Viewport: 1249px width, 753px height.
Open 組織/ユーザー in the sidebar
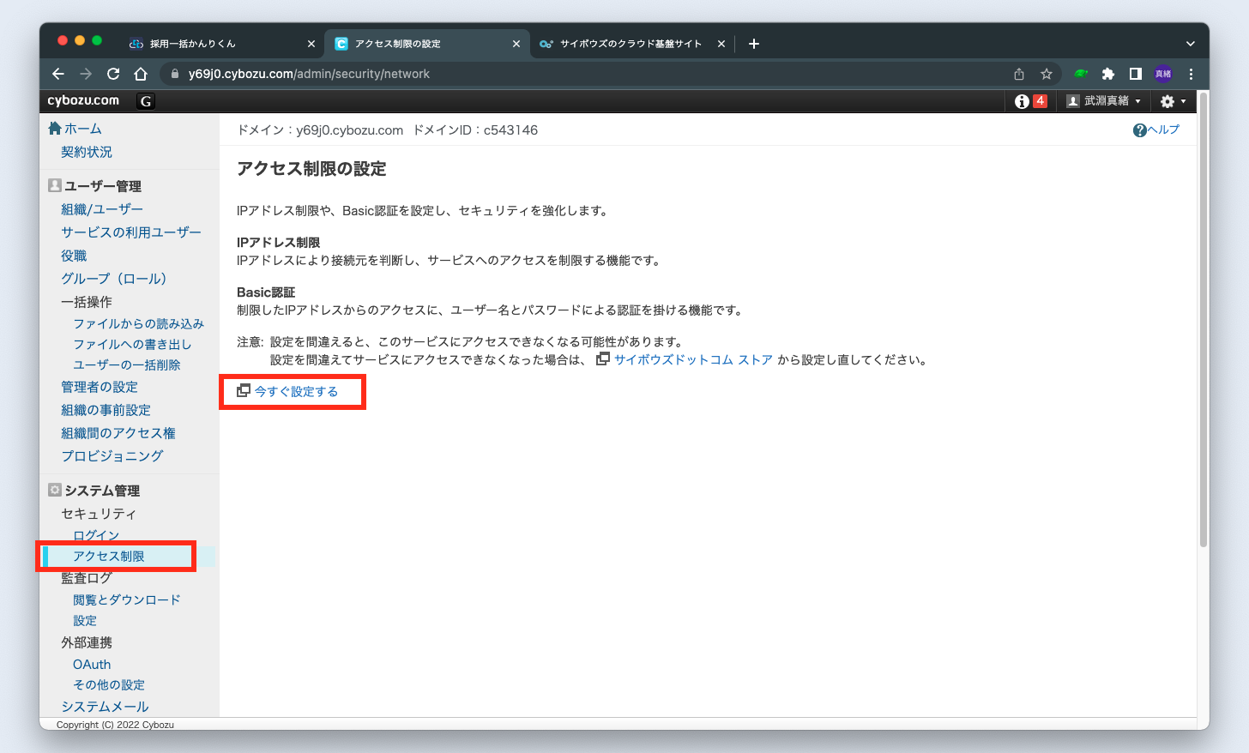coord(102,209)
